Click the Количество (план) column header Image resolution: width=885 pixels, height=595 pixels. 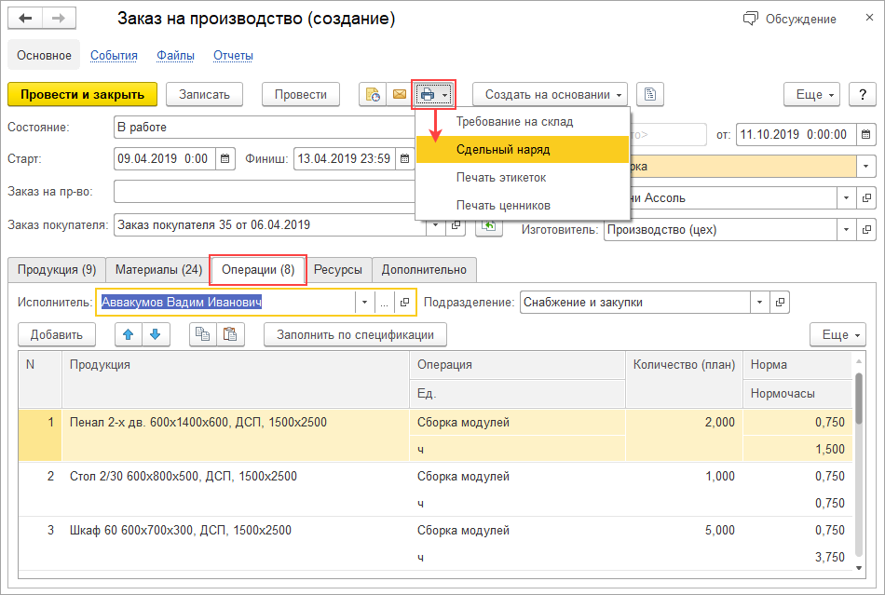tap(684, 378)
